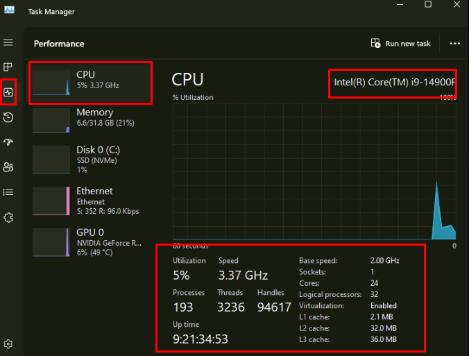Select the Ethernet resource entry
469x356 pixels.
[91, 201]
